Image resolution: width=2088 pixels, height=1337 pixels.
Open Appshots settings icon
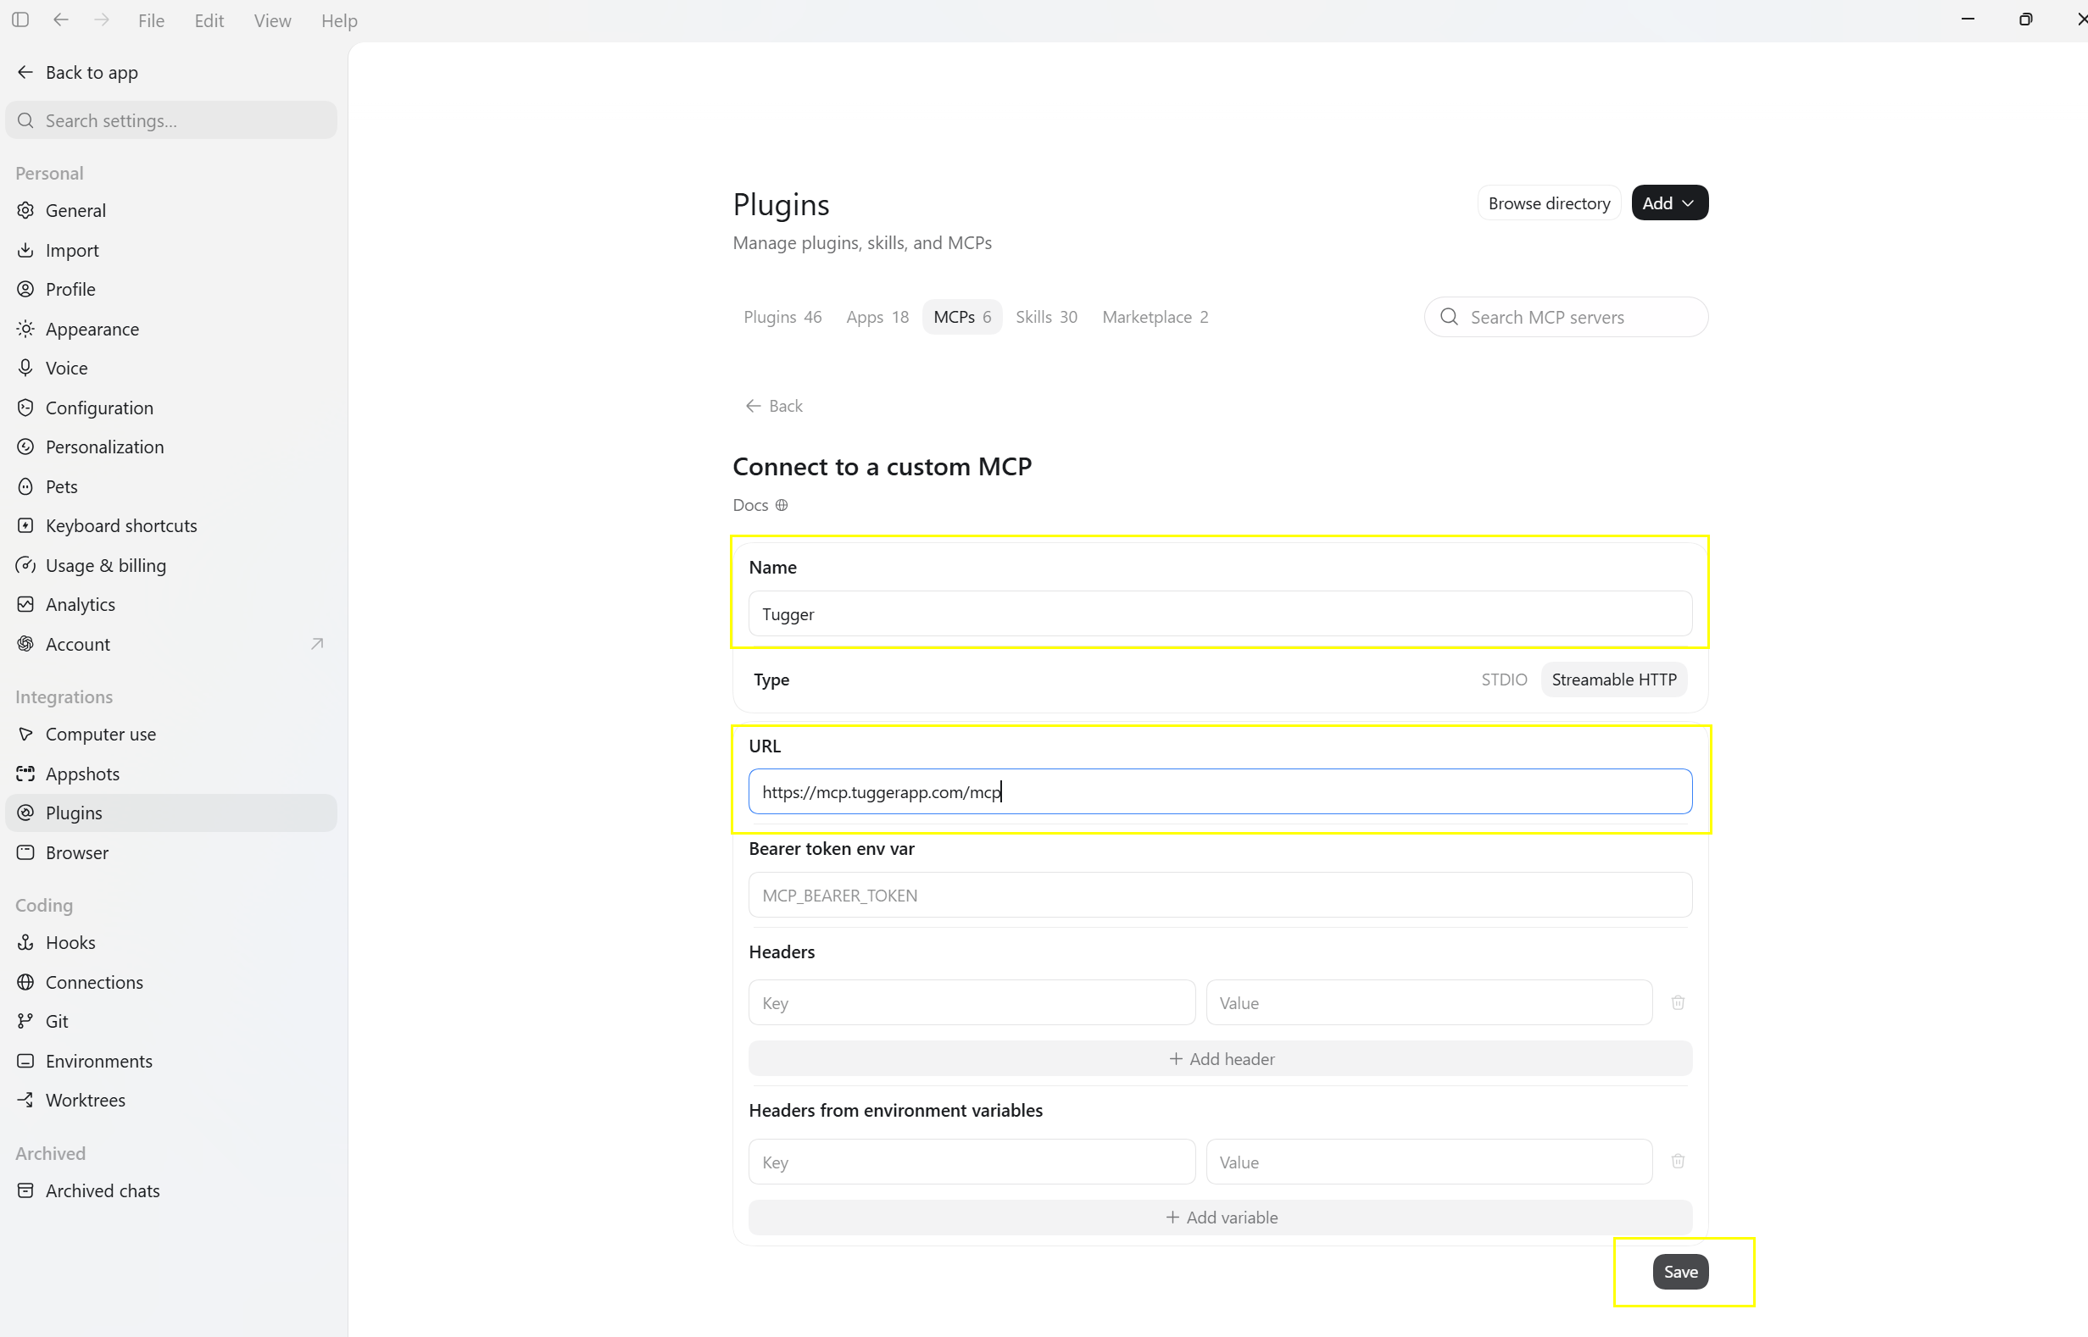[x=26, y=774]
